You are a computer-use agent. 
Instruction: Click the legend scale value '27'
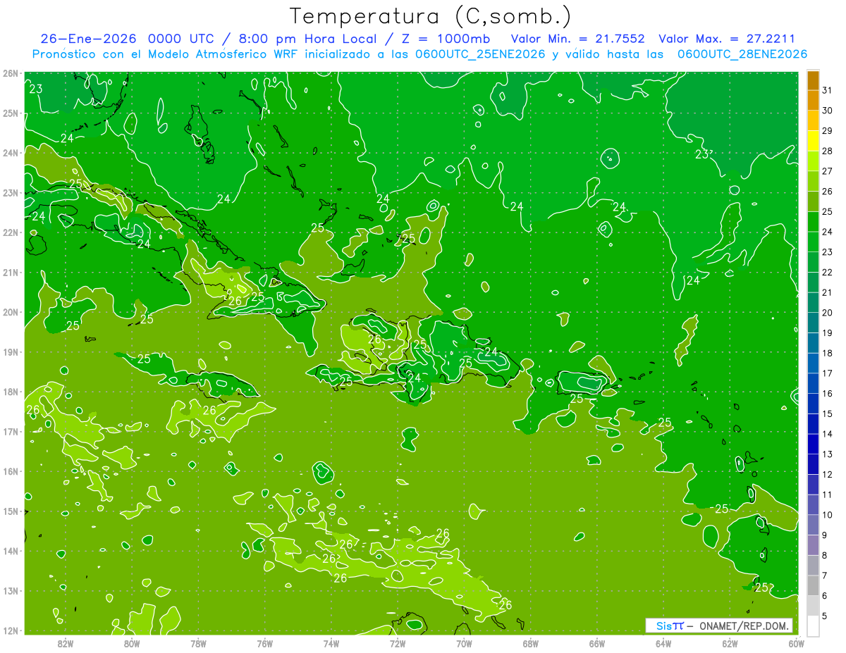coord(828,171)
